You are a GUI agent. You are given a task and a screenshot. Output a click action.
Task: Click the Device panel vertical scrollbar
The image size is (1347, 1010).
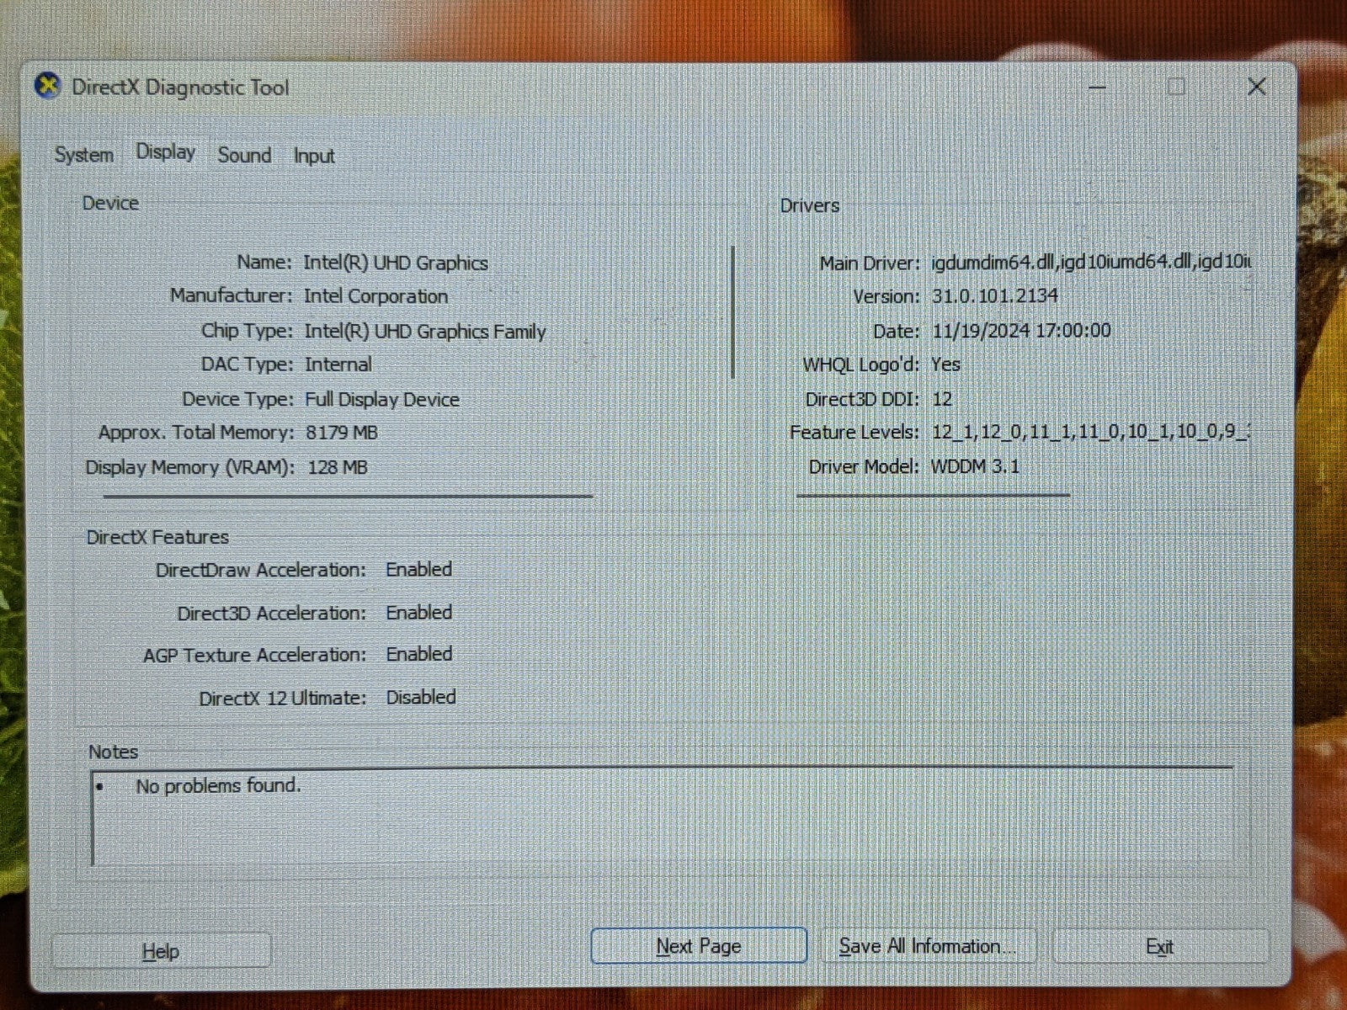click(733, 311)
